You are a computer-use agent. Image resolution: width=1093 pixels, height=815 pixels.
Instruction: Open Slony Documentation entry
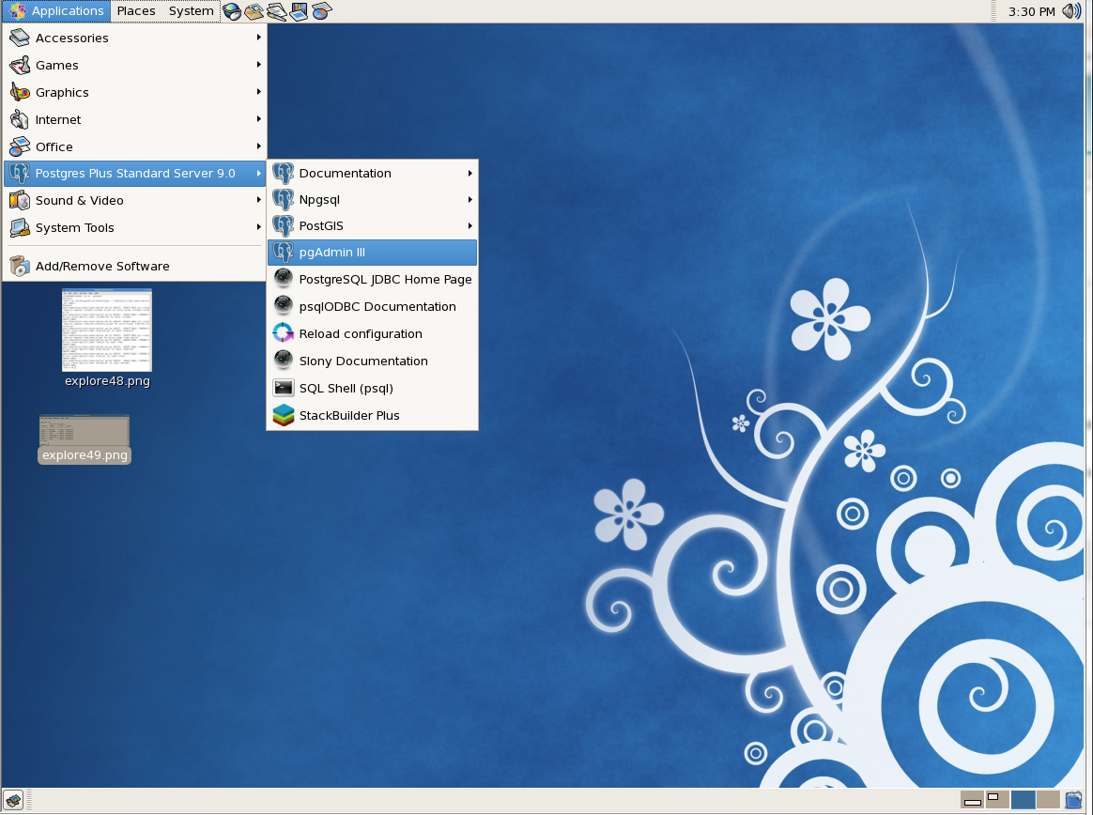coord(372,361)
